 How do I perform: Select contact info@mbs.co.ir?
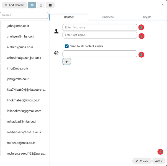point(17,68)
